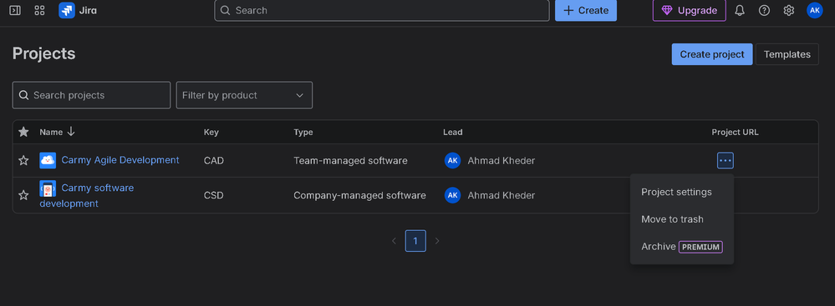835x306 pixels.
Task: Click the Carmy Agile Development cloud icon
Action: click(x=48, y=160)
